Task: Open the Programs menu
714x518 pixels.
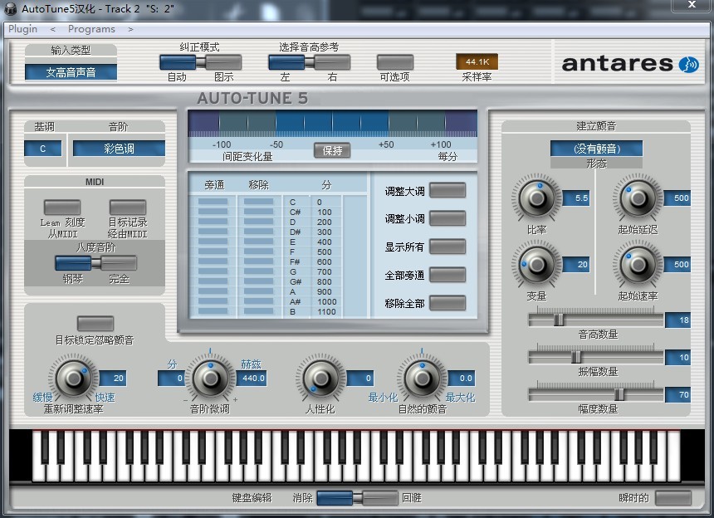Action: pos(91,29)
